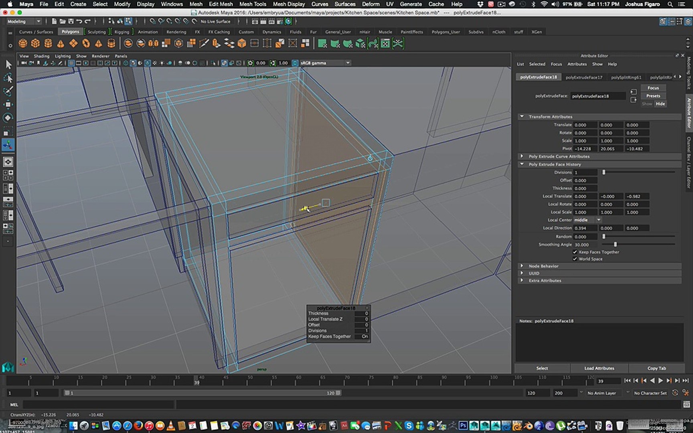Toggle the World Space checkbox

[x=575, y=259]
